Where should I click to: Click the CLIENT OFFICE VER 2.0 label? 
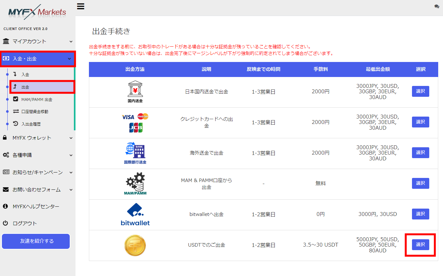click(26, 29)
